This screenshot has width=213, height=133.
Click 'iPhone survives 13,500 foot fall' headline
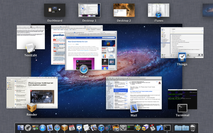[41, 84]
